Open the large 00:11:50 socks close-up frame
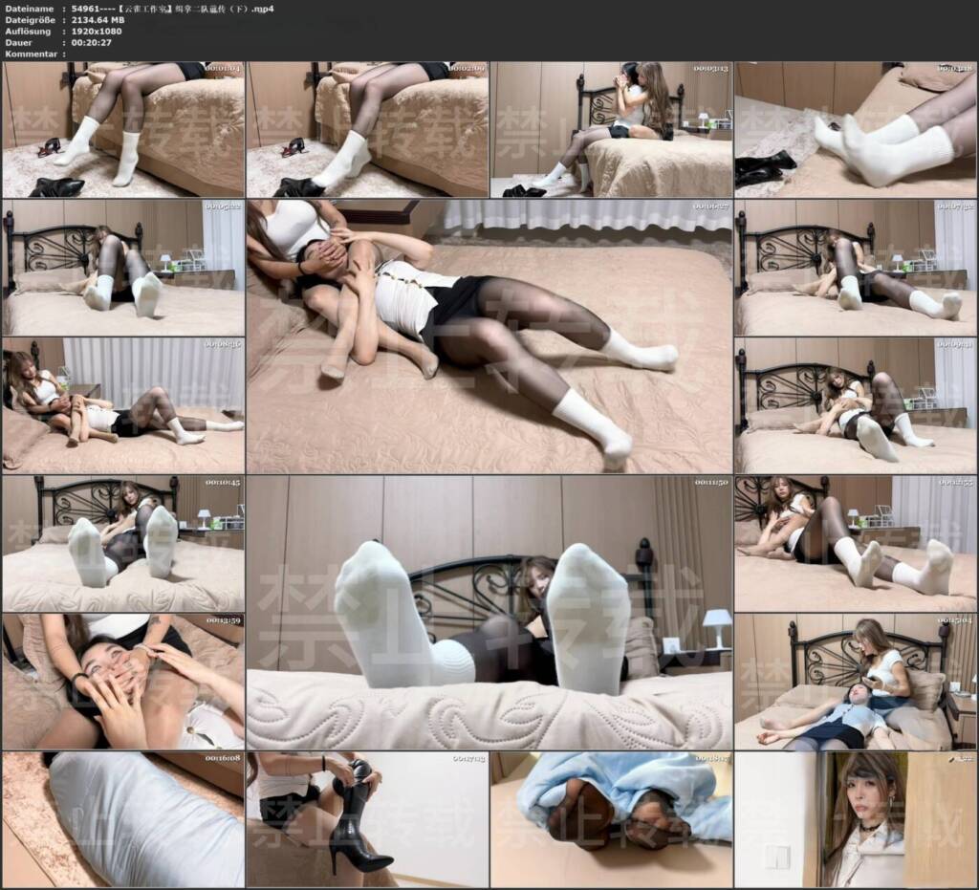Image resolution: width=979 pixels, height=890 pixels. coord(489,613)
